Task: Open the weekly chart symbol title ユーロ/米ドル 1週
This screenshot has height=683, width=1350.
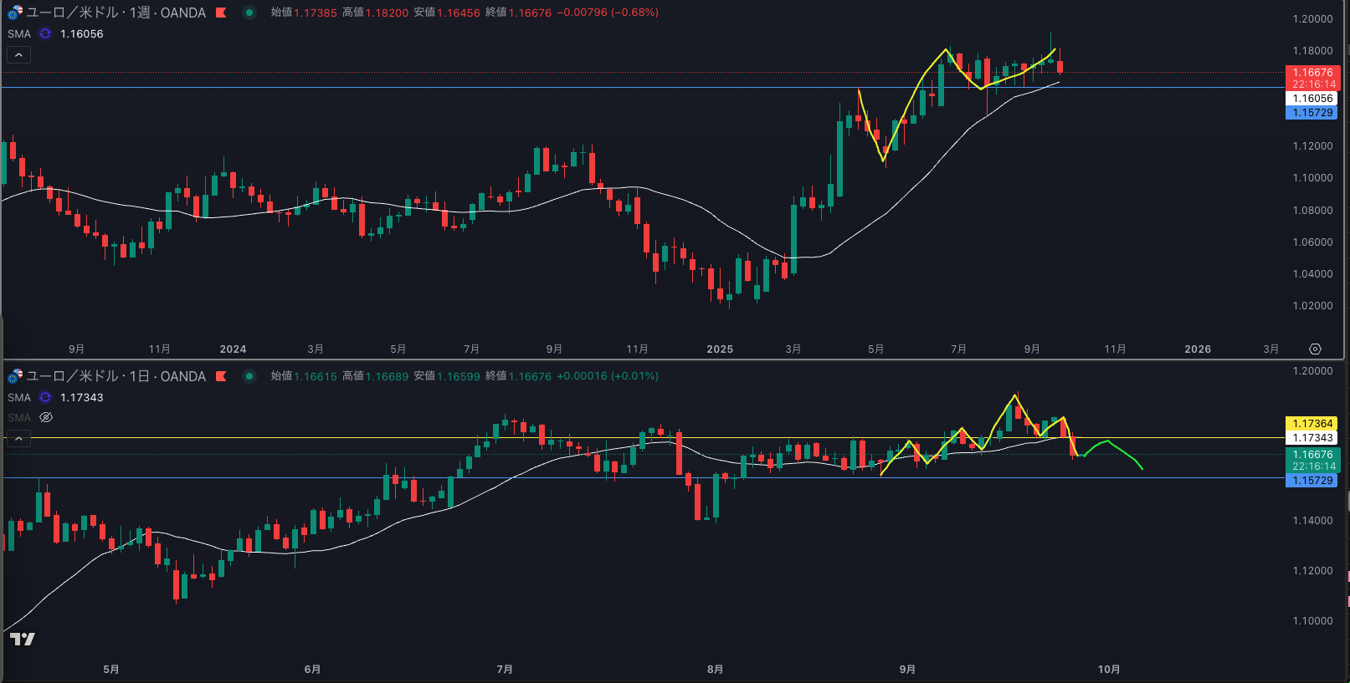Action: 115,13
